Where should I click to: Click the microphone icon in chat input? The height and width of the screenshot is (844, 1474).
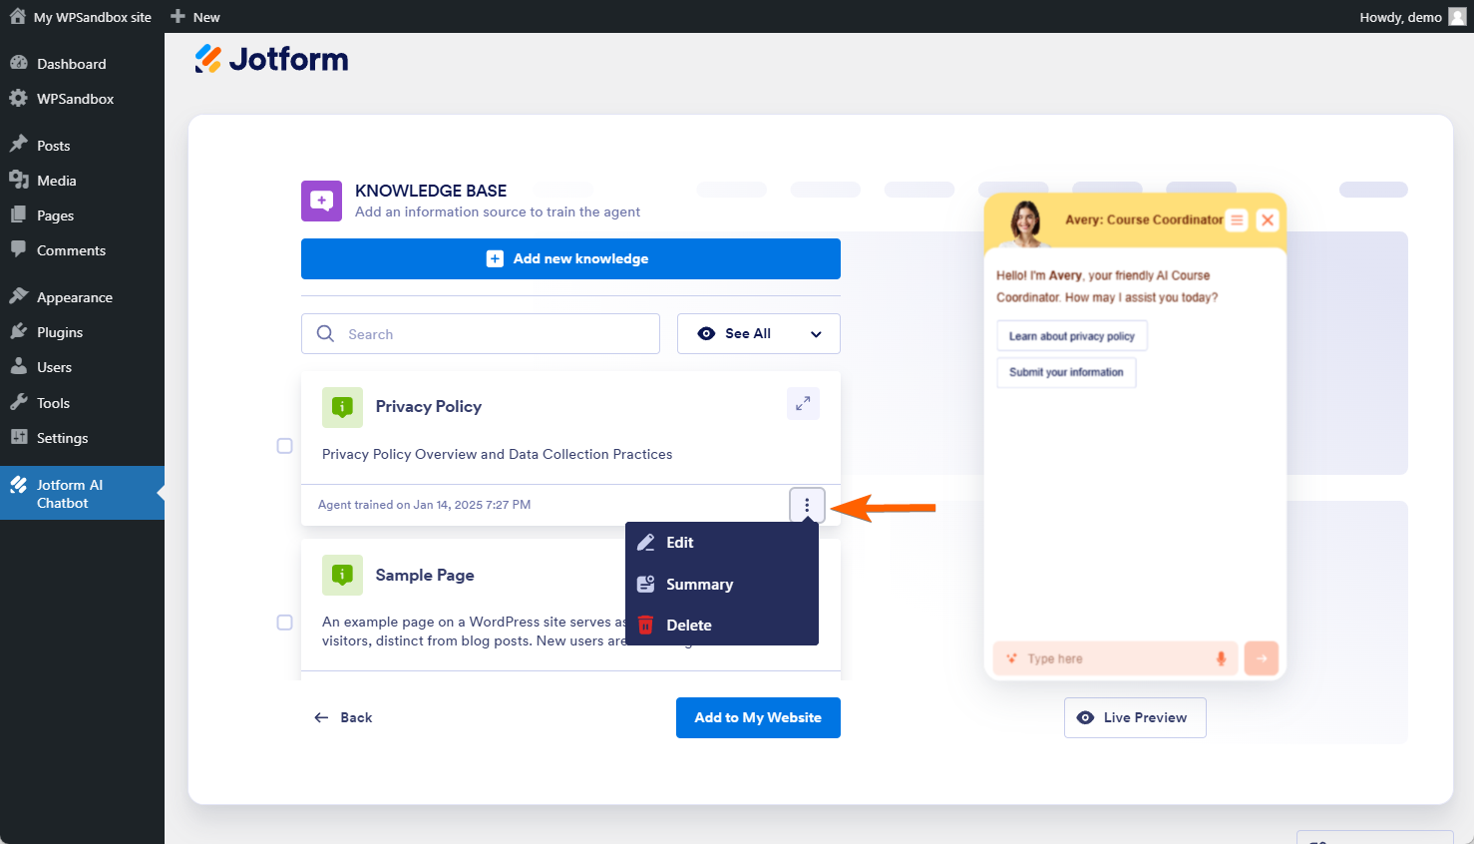(x=1221, y=658)
